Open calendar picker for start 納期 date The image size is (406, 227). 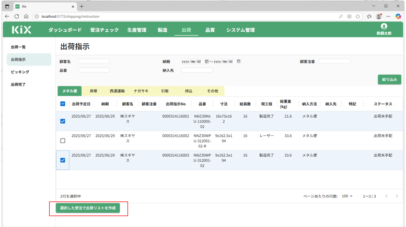tap(206, 61)
